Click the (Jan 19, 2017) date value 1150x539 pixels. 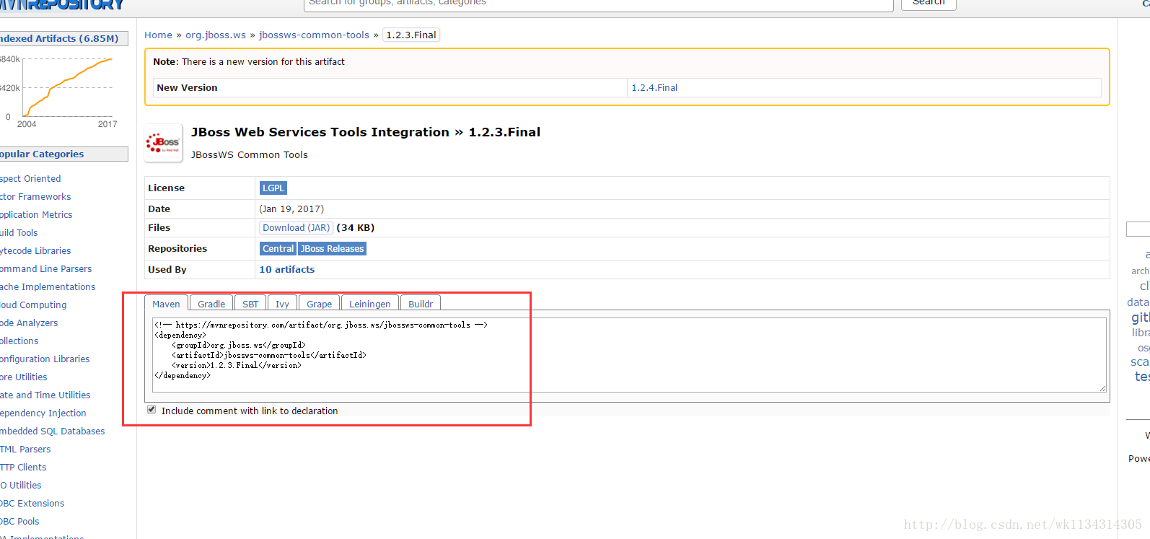coord(291,209)
